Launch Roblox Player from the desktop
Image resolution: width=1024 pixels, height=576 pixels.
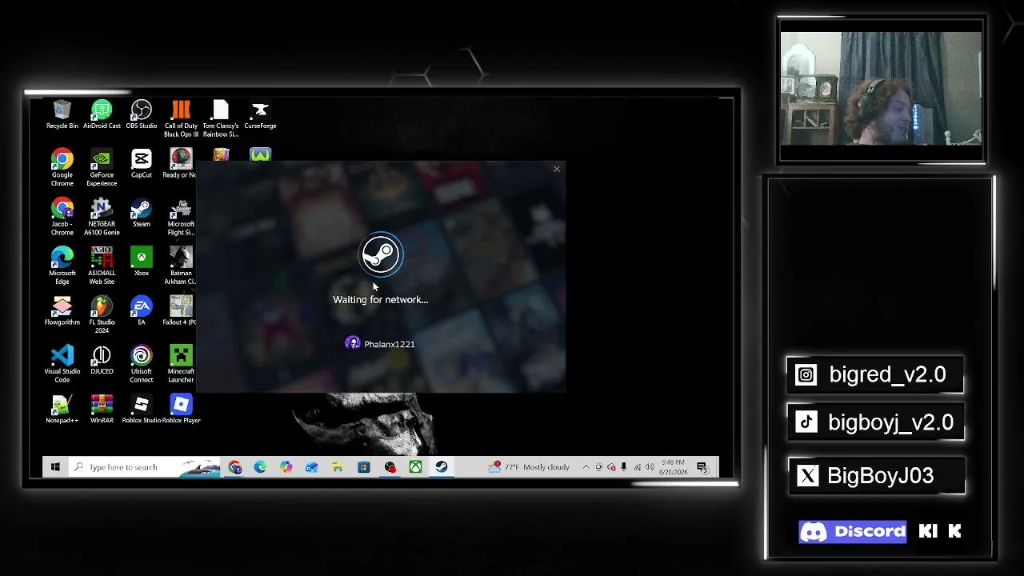[x=181, y=409]
